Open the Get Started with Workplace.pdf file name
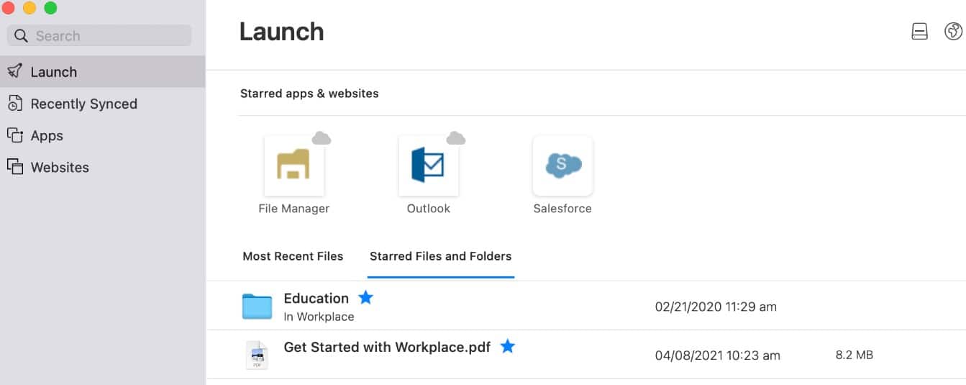The height and width of the screenshot is (385, 966). [387, 347]
